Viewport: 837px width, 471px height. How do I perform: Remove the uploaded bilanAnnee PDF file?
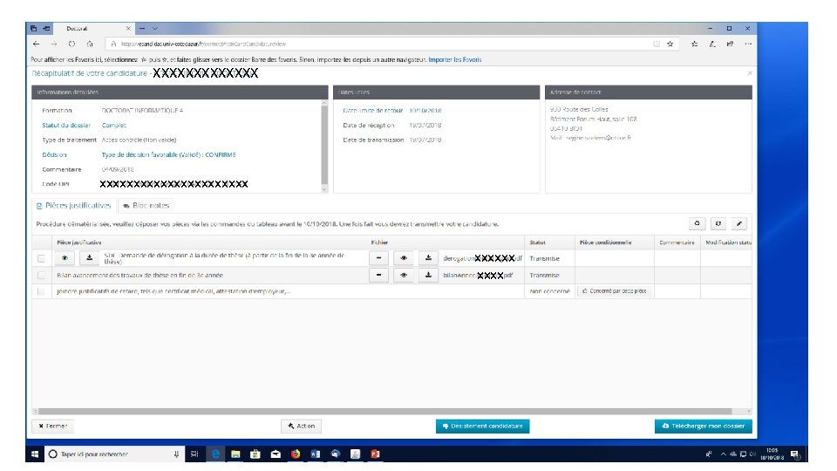coord(378,275)
